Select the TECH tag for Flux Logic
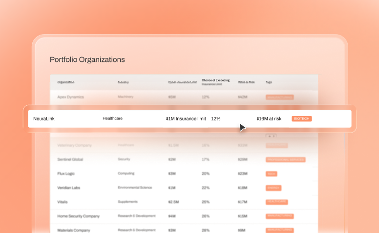The image size is (379, 233). pos(271,174)
